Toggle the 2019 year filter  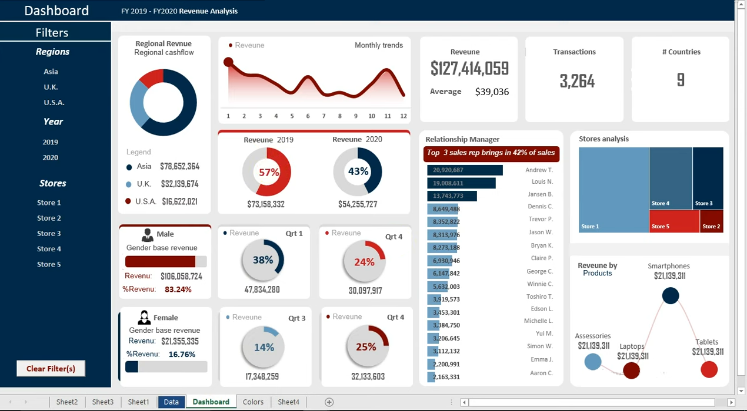click(x=51, y=142)
